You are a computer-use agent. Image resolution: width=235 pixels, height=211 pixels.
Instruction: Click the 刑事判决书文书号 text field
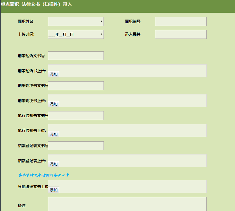tap(76, 86)
